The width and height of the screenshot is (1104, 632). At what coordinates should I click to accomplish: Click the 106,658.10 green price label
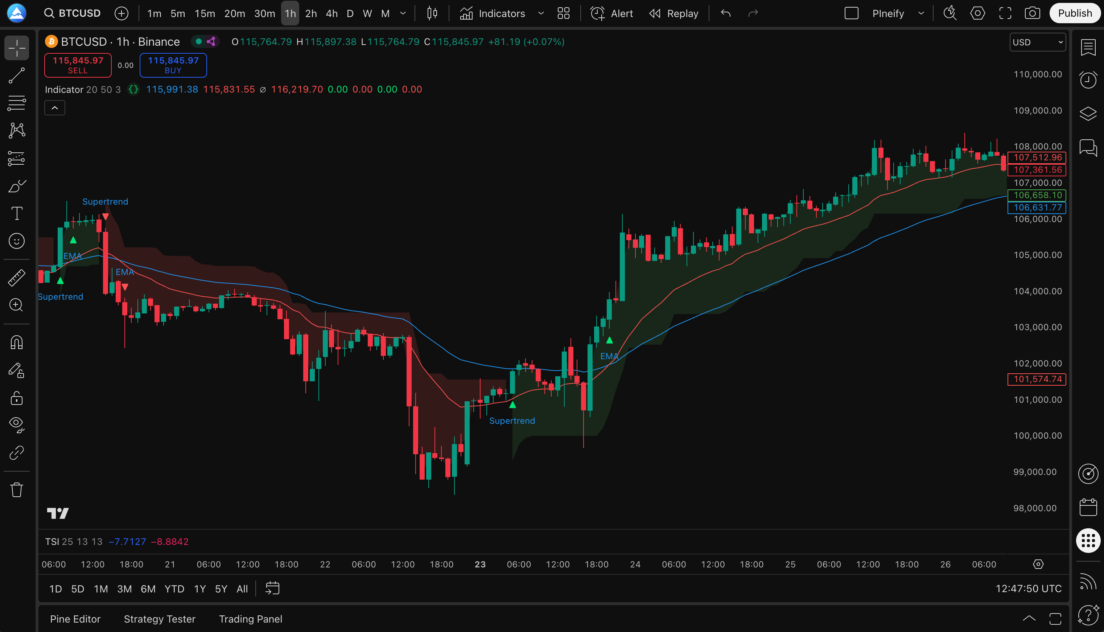(1037, 195)
